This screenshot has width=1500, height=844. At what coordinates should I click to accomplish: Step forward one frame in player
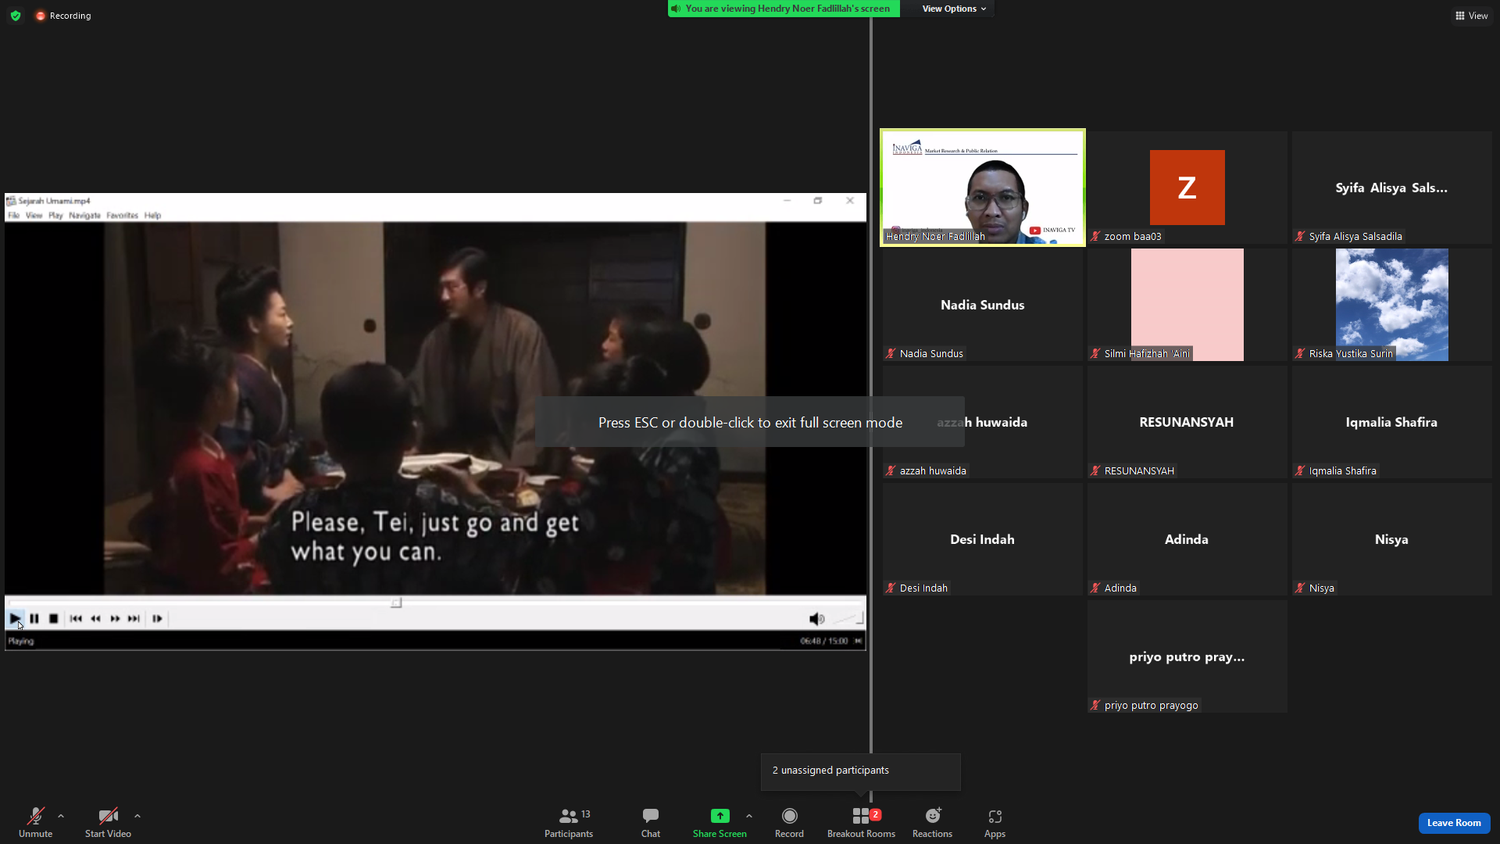(157, 618)
